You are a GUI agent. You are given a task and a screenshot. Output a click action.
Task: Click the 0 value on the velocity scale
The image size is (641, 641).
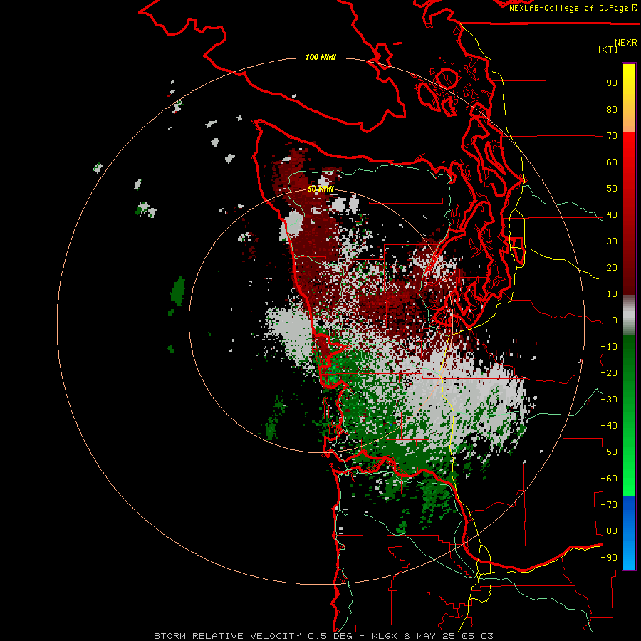(615, 320)
